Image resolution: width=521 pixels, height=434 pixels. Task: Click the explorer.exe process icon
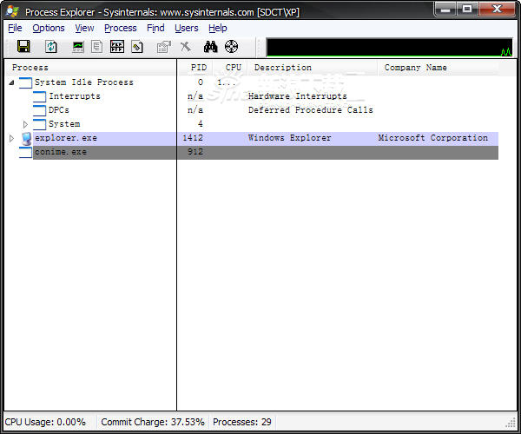26,139
